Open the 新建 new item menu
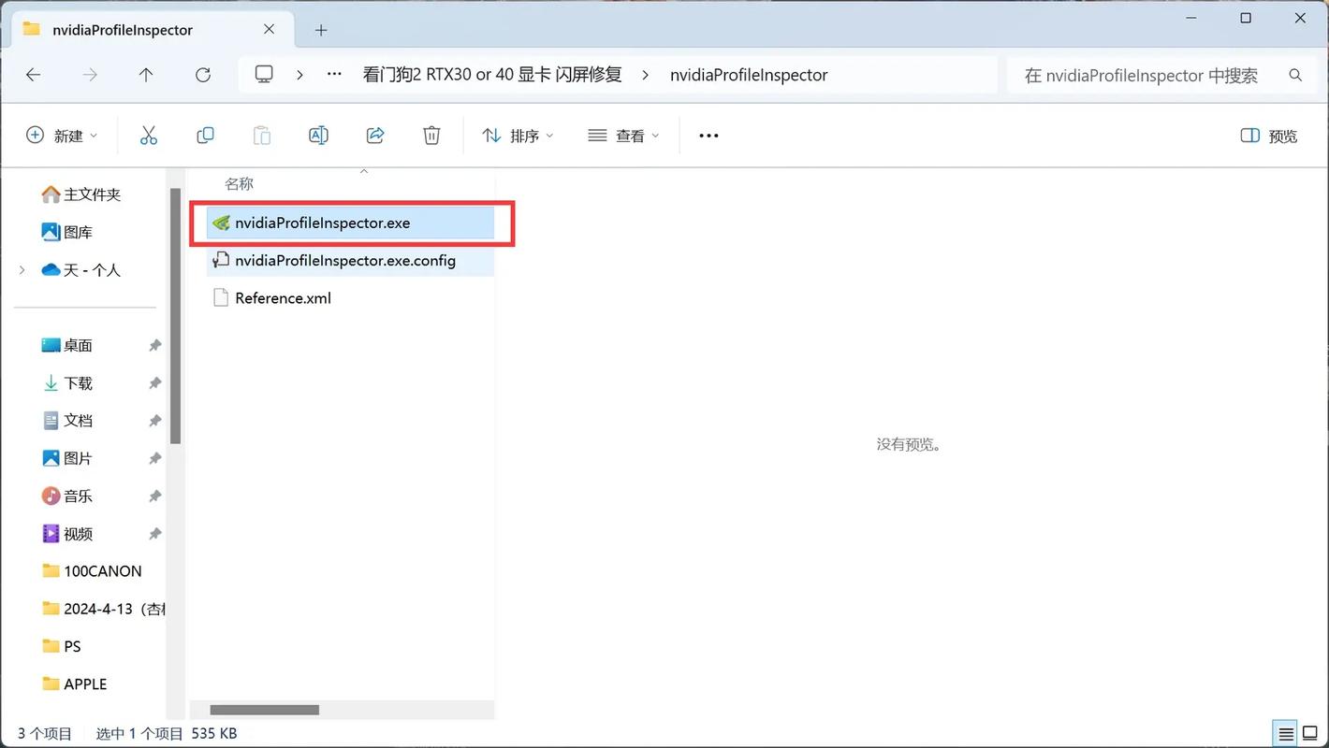 pos(62,136)
